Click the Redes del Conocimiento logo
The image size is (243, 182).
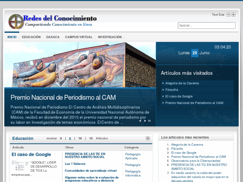(x=52, y=21)
